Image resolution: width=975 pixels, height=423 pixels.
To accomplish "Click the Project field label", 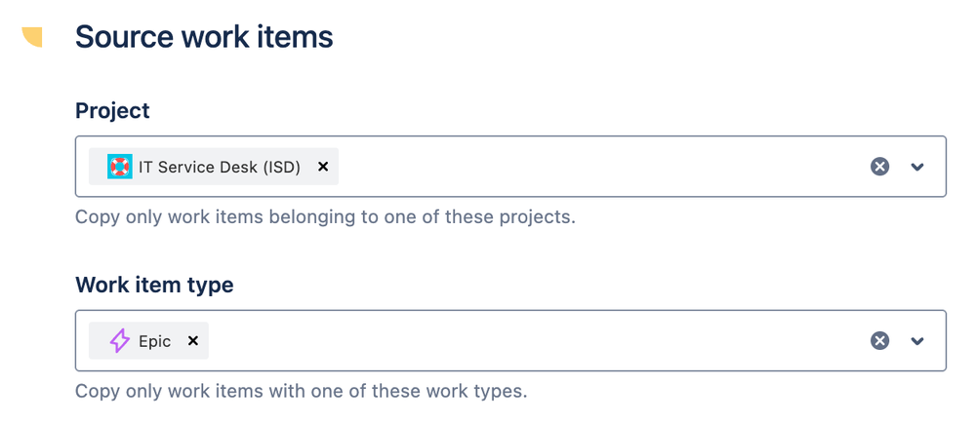I will (x=112, y=111).
